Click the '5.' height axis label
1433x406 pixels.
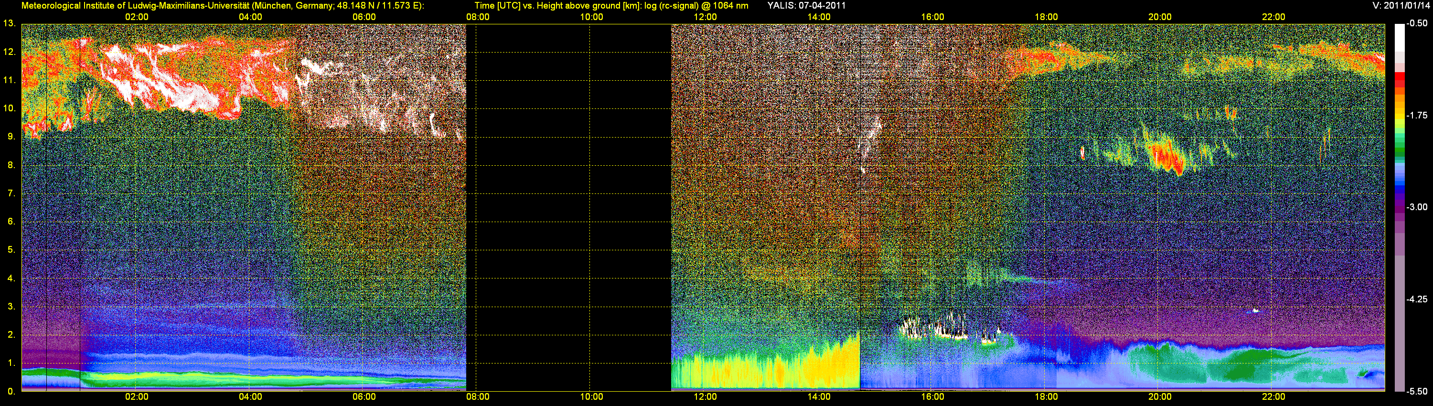11,250
